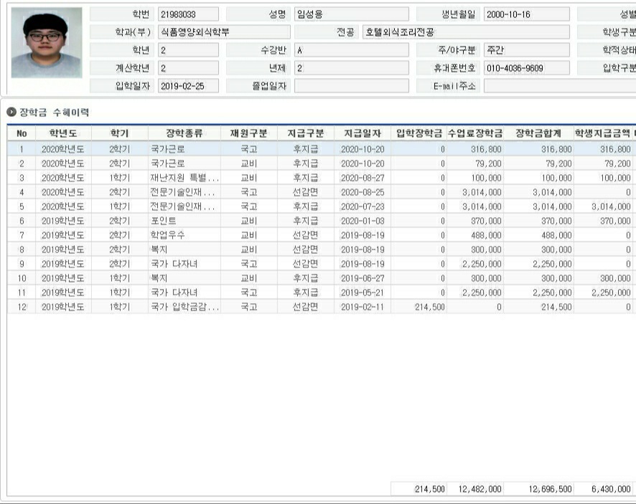The width and height of the screenshot is (636, 504).
Task: Click total 12,696,500 in footer
Action: point(538,489)
